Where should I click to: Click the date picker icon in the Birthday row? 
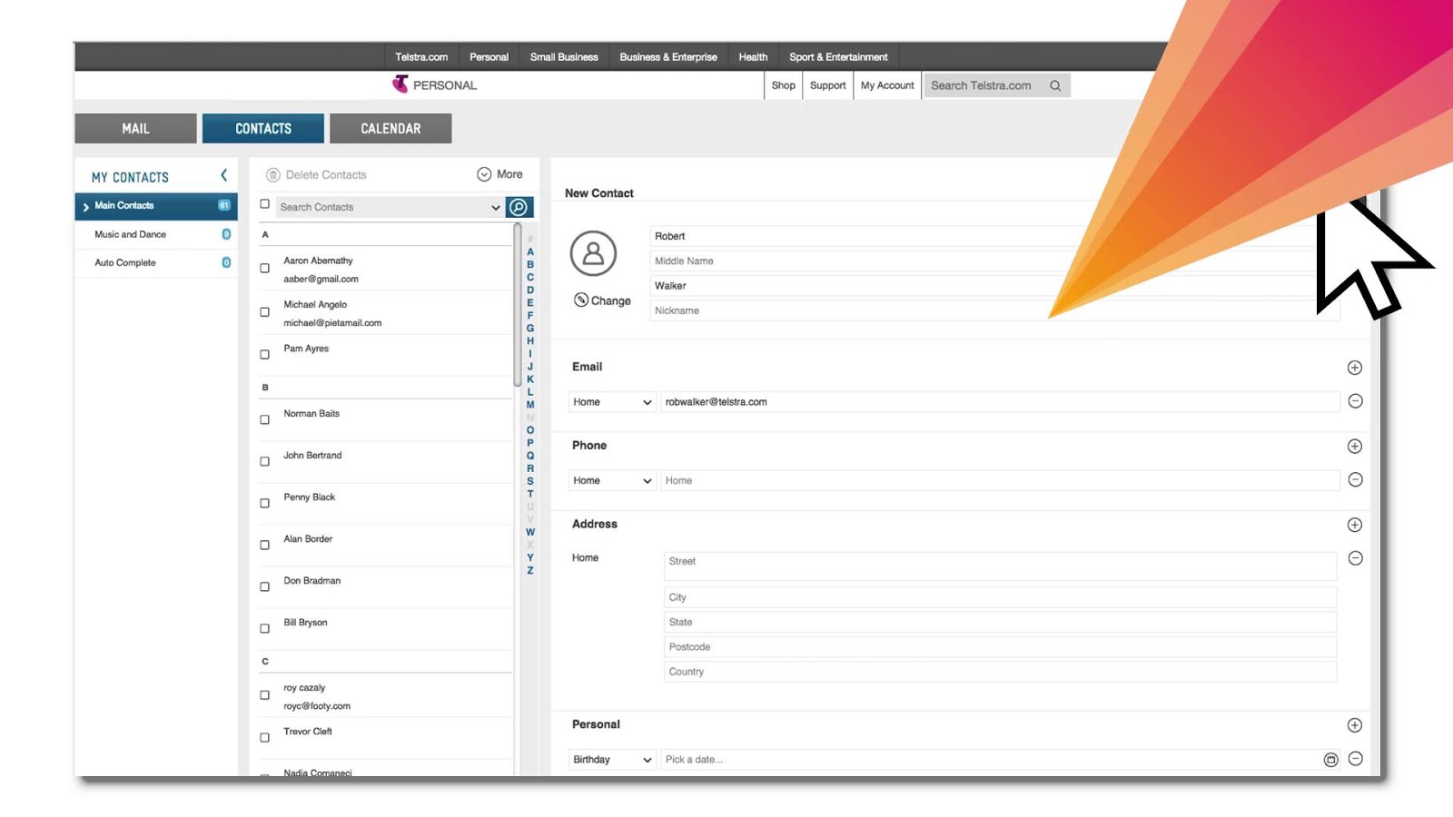1329,759
